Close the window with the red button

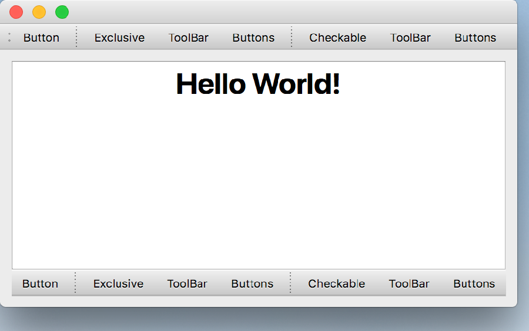click(16, 12)
